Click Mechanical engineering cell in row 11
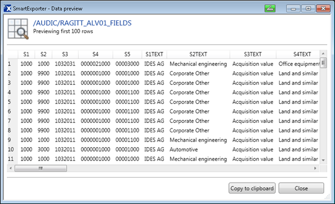The height and width of the screenshot is (204, 335). click(x=198, y=159)
